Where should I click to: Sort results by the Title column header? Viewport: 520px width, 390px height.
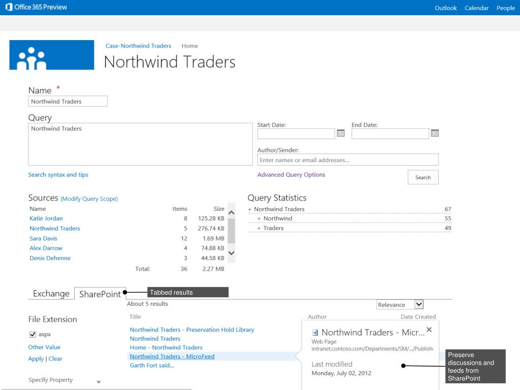pos(135,317)
